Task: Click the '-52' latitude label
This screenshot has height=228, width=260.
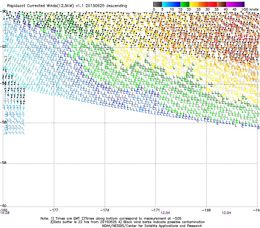Action: pyautogui.click(x=3, y=47)
